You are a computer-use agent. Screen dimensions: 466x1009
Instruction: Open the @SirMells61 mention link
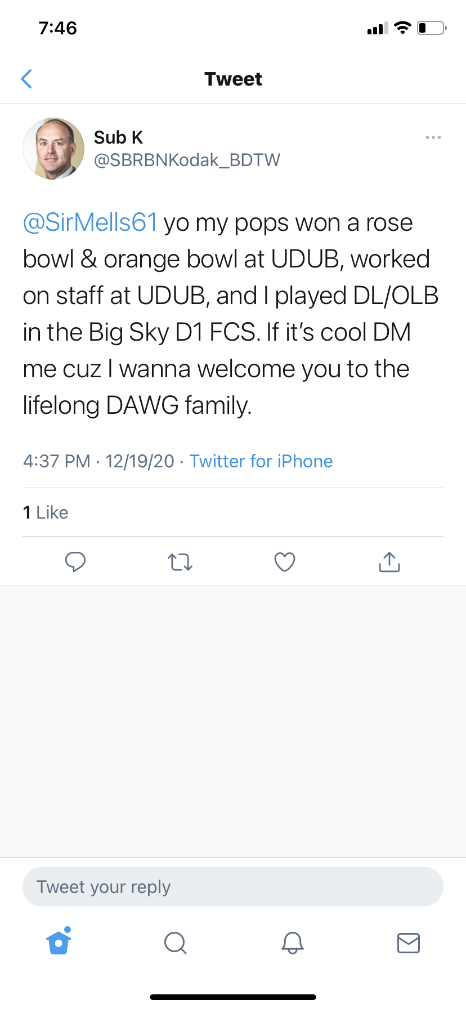(90, 222)
